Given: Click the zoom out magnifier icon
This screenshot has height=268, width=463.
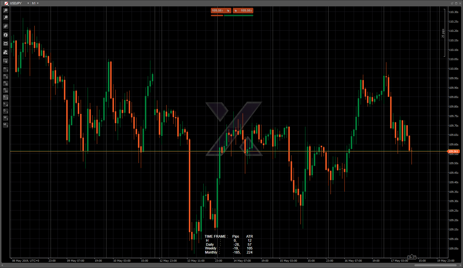Looking at the screenshot, I should click(x=5, y=18).
